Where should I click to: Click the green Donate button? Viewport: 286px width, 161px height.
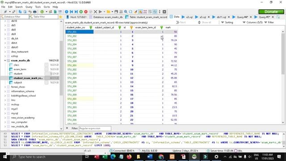[271, 12]
